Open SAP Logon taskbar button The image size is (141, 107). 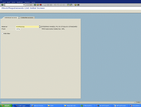[22, 106]
